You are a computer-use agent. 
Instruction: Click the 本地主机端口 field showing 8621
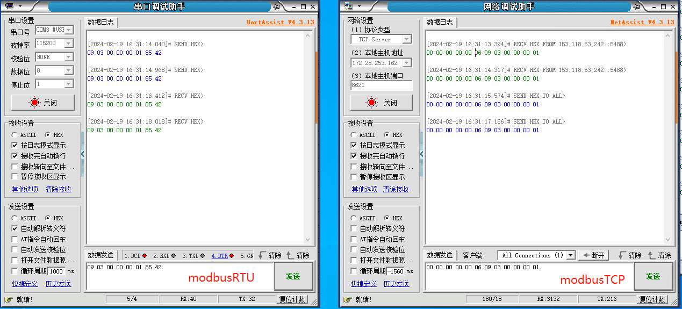[x=381, y=85]
